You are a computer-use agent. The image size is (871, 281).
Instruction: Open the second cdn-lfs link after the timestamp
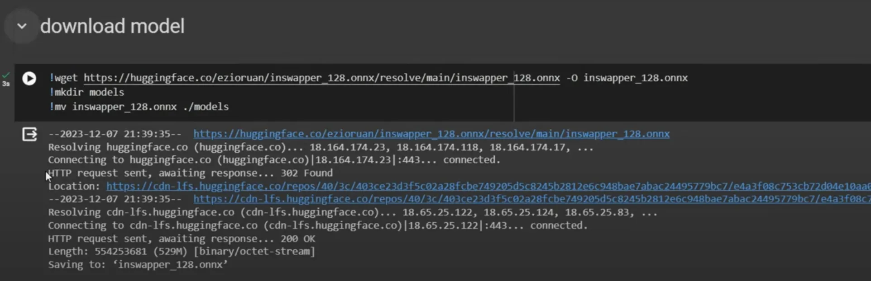(x=532, y=199)
